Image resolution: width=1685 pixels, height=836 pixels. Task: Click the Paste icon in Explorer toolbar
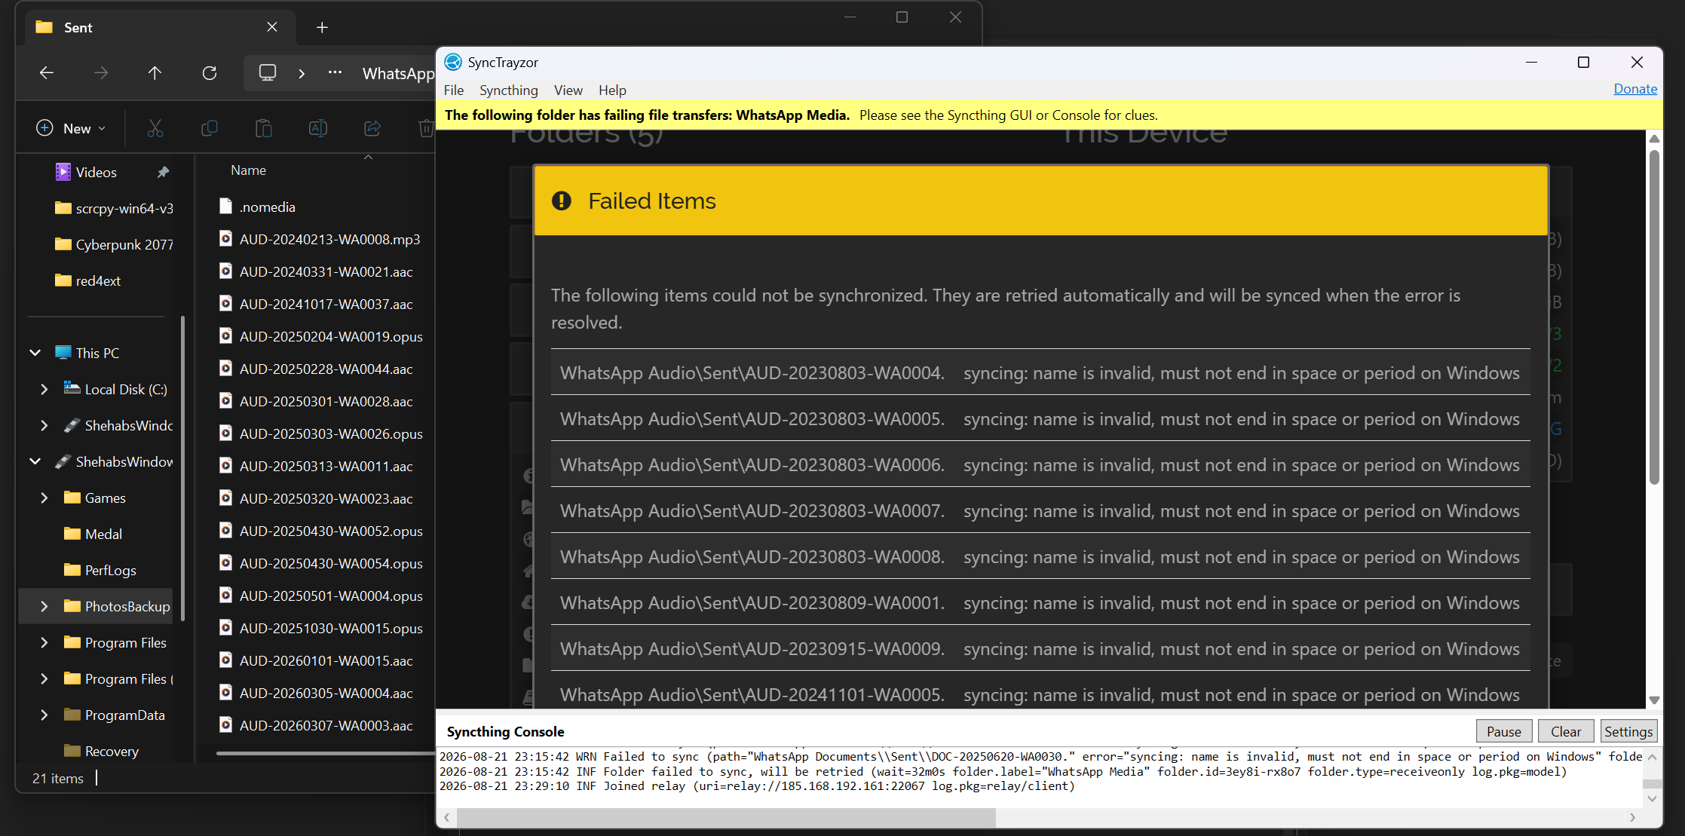[x=264, y=128]
